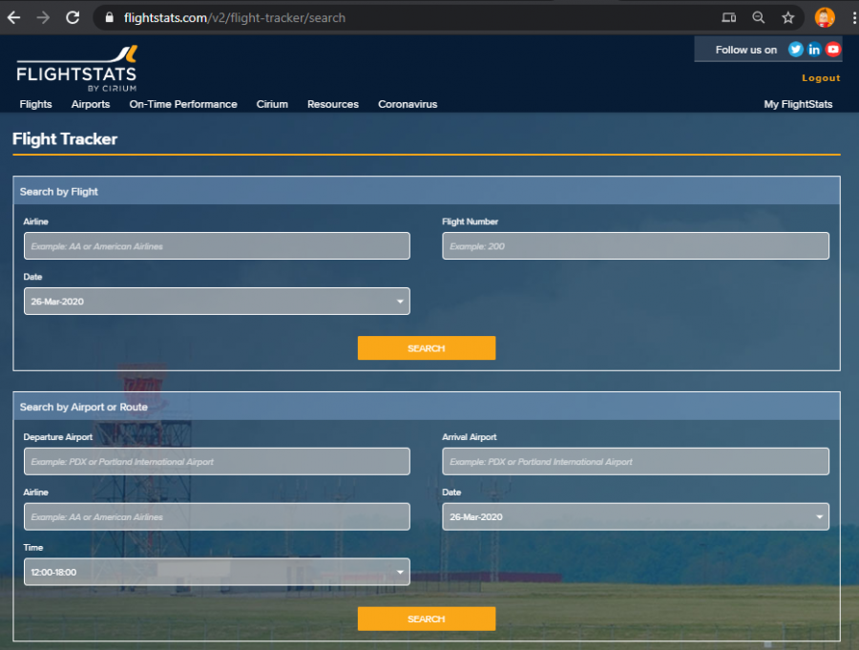This screenshot has height=650, width=859.
Task: Open Date dropdown in Airport or Route search
Action: tap(636, 516)
